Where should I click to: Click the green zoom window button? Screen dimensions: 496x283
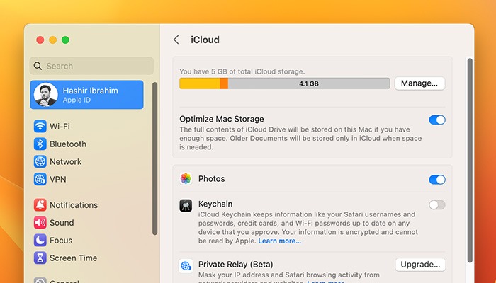click(65, 40)
